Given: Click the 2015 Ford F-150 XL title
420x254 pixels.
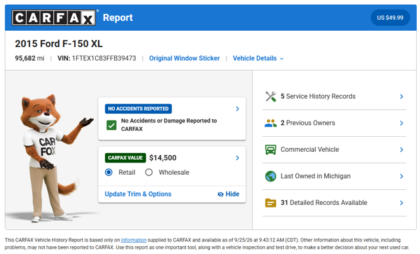Looking at the screenshot, I should point(58,44).
